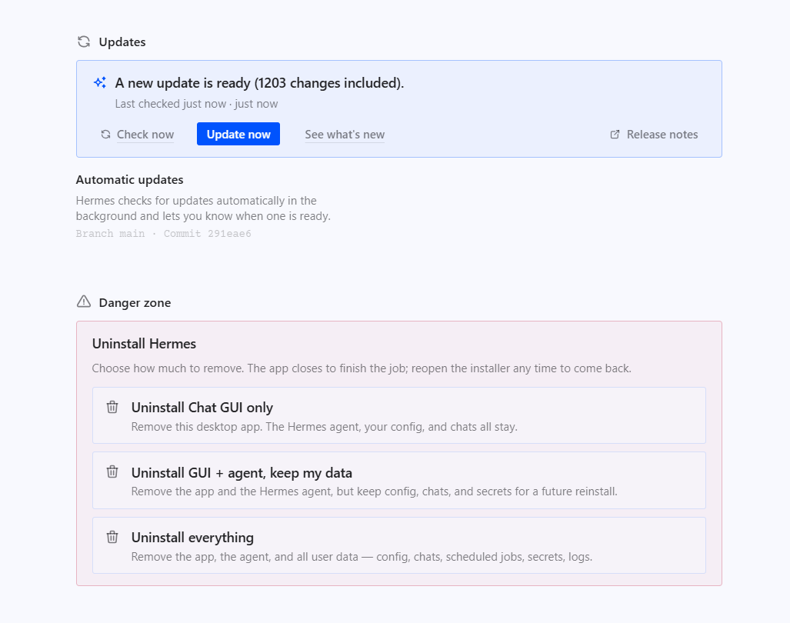
Task: Click 'Choose how much to remove' description
Action: [x=362, y=368]
